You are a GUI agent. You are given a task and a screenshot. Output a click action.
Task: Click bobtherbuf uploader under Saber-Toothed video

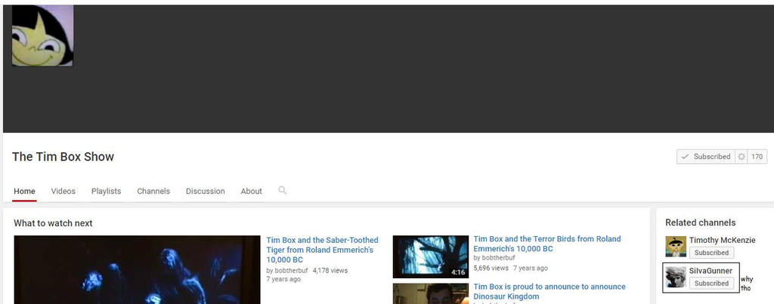point(291,271)
